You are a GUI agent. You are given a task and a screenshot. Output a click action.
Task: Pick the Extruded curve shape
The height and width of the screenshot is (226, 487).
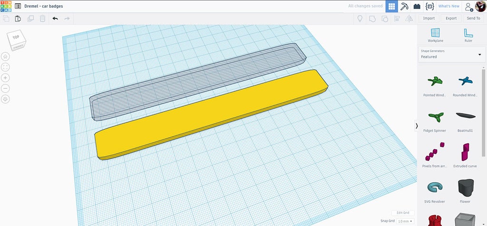point(465,156)
